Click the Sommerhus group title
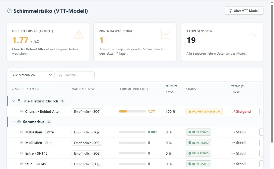 tap(34, 122)
